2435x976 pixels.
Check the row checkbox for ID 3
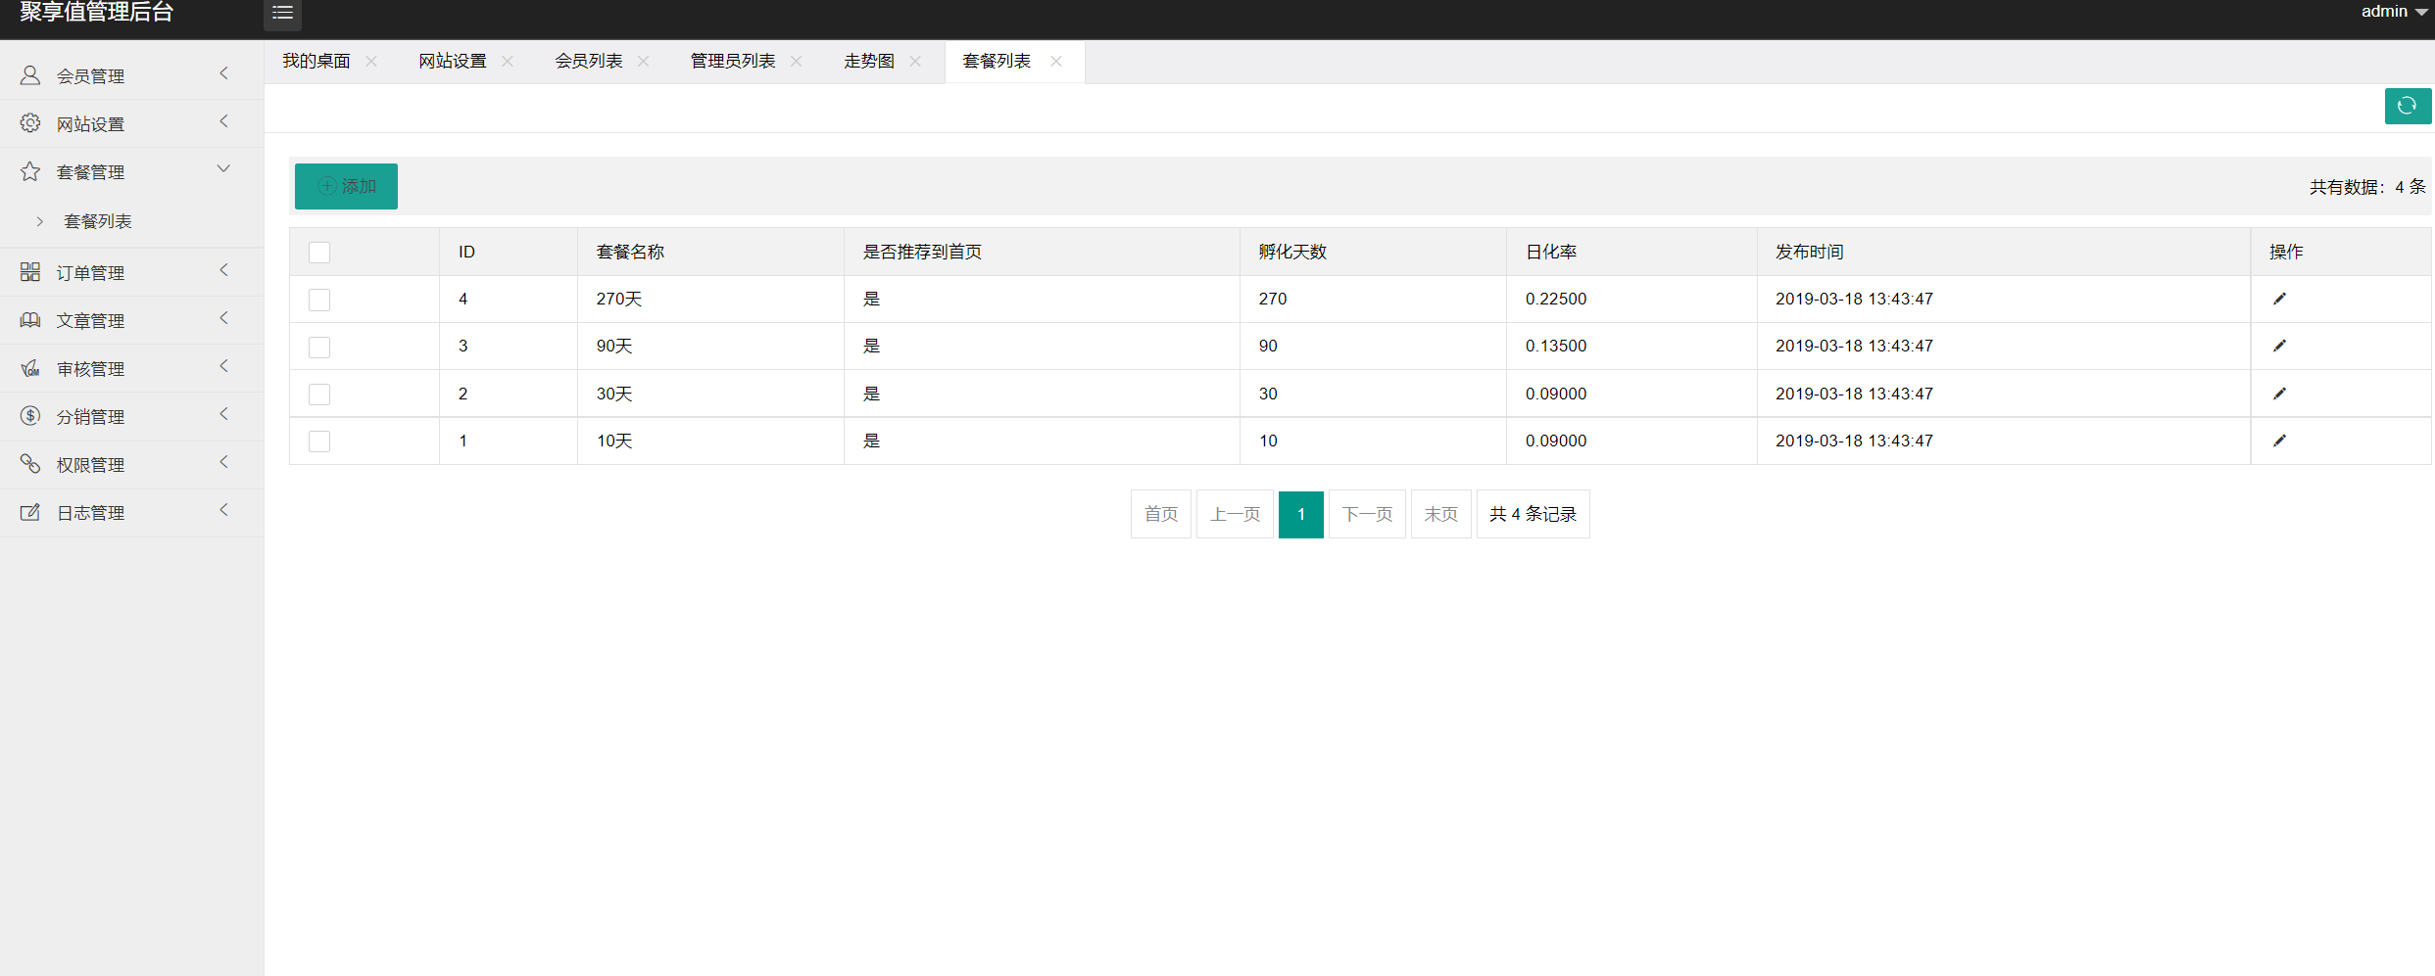point(319,348)
